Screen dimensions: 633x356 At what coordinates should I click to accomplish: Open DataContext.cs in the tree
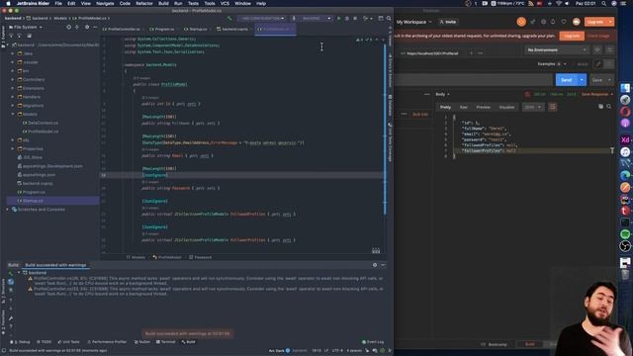click(41, 123)
